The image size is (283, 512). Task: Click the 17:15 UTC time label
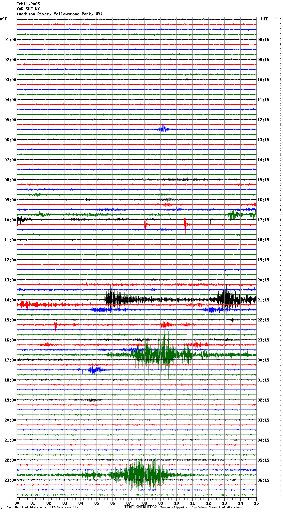tap(263, 220)
